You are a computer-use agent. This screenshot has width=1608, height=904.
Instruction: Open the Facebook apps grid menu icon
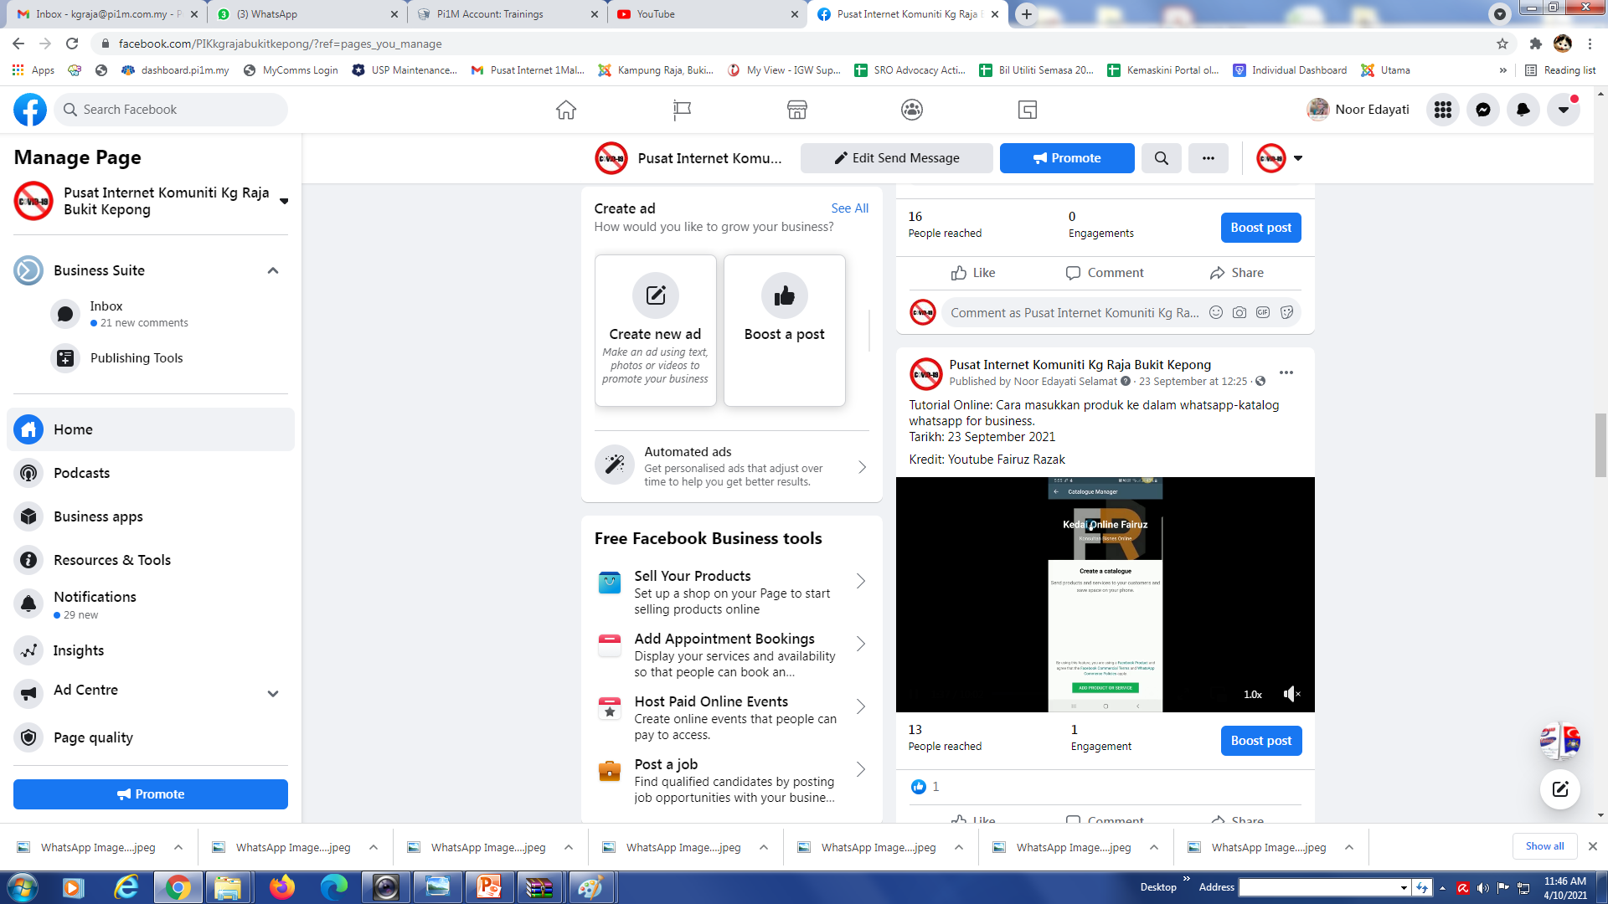point(1442,110)
